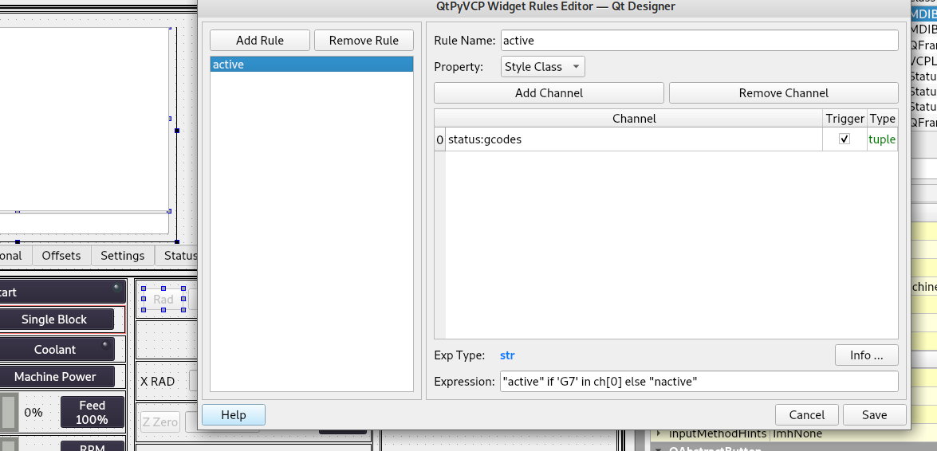Click the X RAD label
Viewport: 937px width, 451px height.
coord(157,382)
